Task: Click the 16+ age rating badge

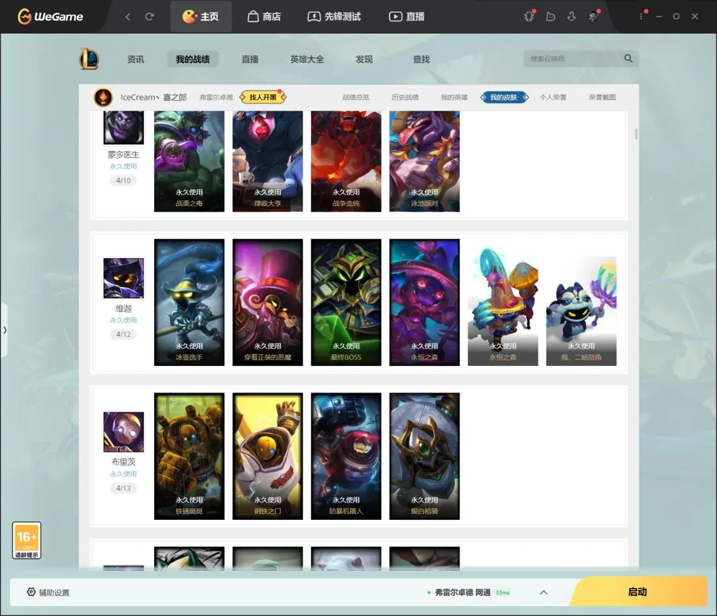Action: tap(27, 540)
